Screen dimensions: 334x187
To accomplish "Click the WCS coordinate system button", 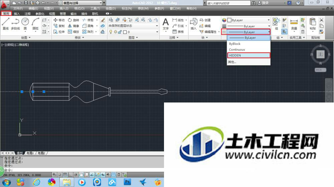I will click(x=320, y=70).
